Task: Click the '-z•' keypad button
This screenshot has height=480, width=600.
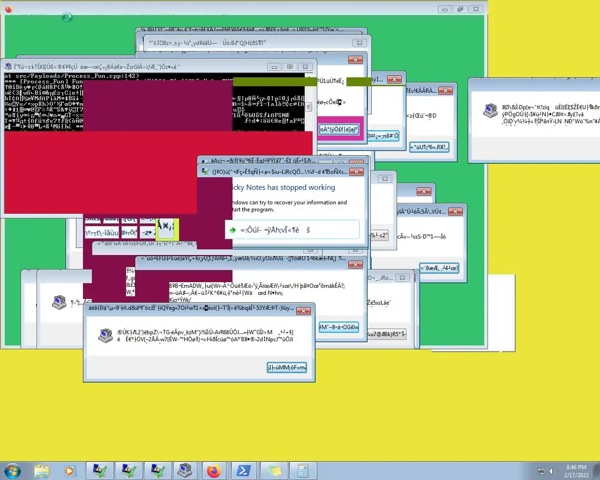Action: coord(147,232)
